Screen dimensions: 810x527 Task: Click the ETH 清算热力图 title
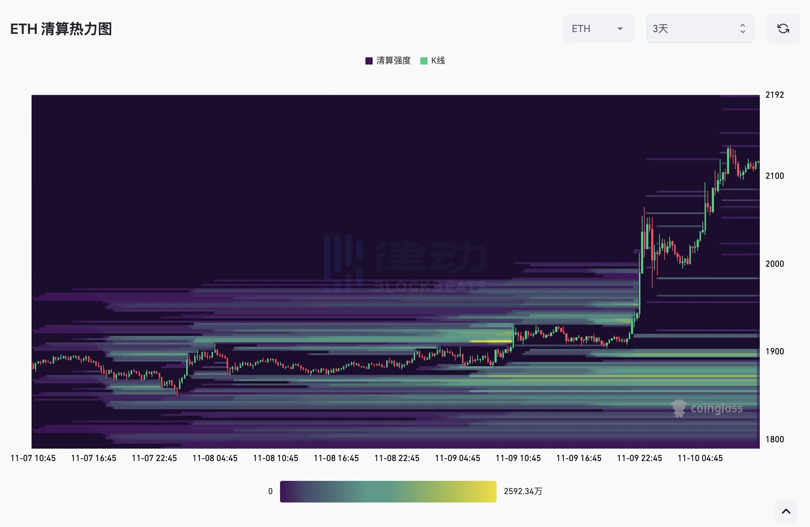(61, 29)
